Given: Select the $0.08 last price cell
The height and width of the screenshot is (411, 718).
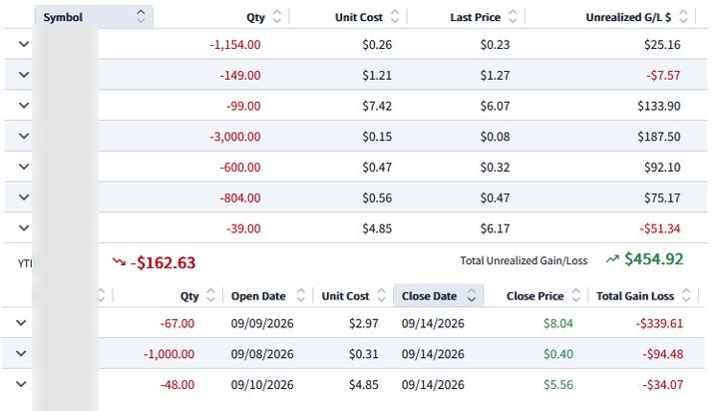Looking at the screenshot, I should (495, 137).
